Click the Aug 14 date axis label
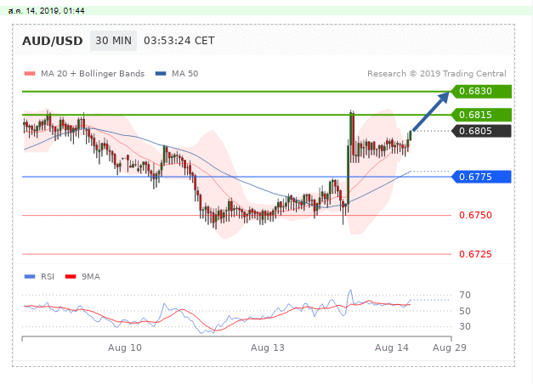The height and width of the screenshot is (384, 533). (392, 347)
